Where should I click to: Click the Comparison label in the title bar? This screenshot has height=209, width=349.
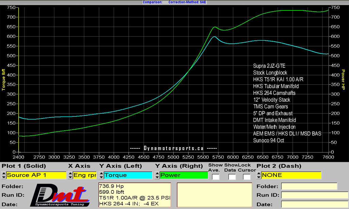pyautogui.click(x=153, y=2)
